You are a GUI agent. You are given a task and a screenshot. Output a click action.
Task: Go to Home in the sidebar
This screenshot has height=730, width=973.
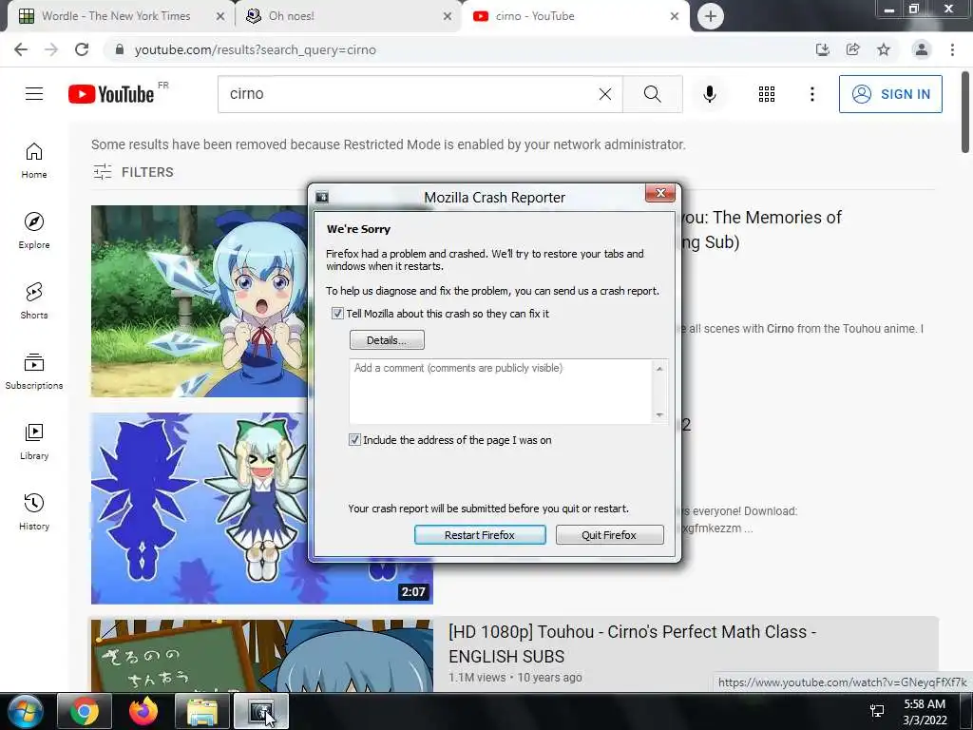tap(34, 160)
